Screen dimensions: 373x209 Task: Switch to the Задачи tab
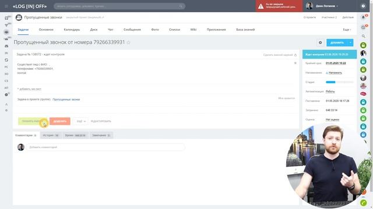click(x=23, y=30)
